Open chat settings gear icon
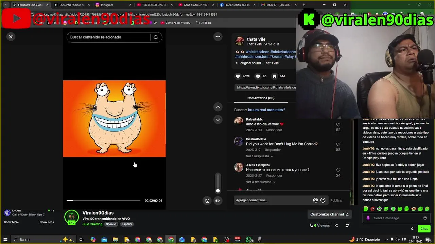The width and height of the screenshot is (435, 244). click(x=412, y=229)
